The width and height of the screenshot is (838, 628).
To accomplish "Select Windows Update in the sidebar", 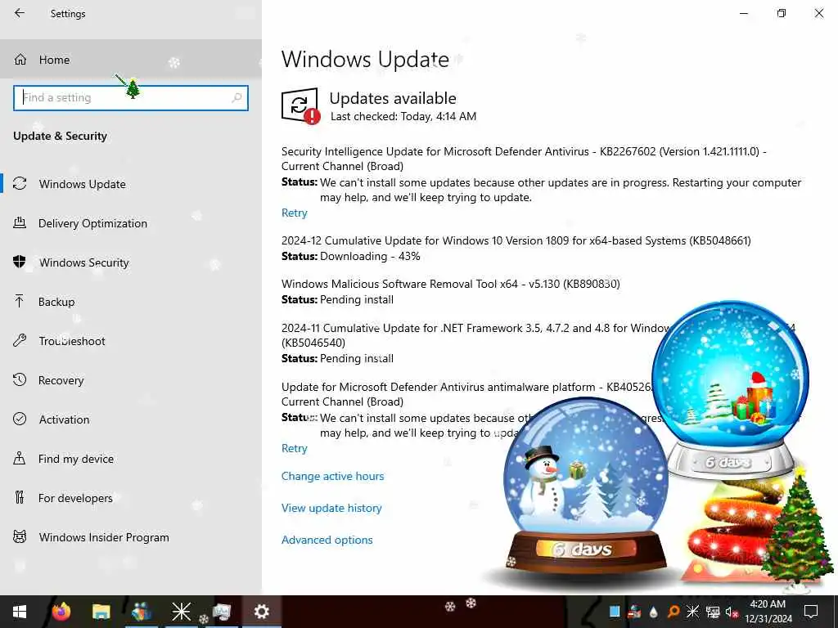I will pyautogui.click(x=131, y=184).
